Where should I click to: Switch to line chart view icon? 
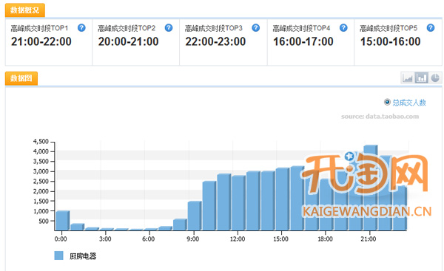(x=408, y=78)
